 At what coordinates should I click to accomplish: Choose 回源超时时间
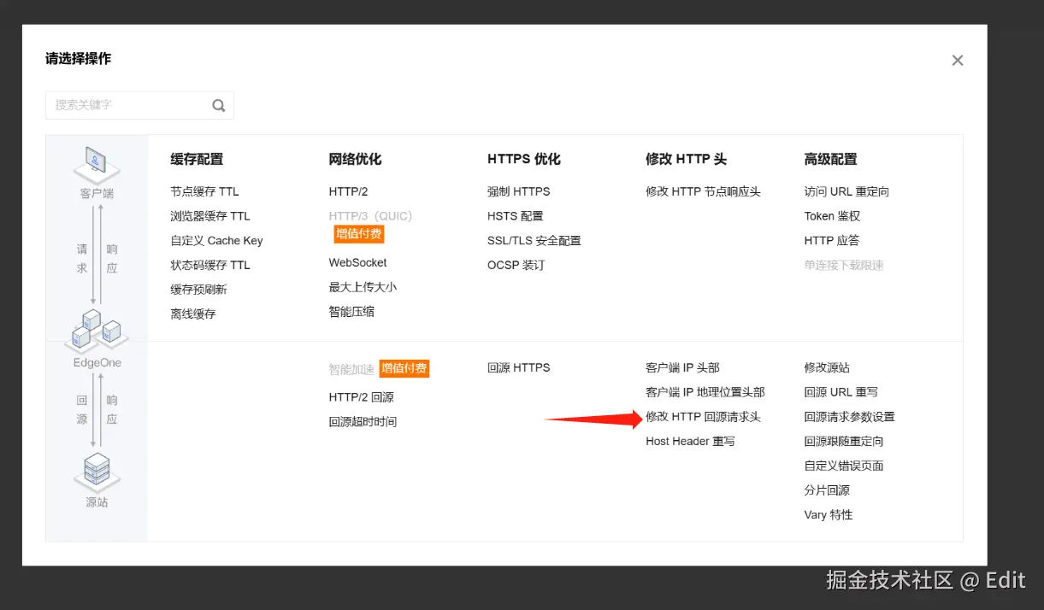click(x=363, y=422)
